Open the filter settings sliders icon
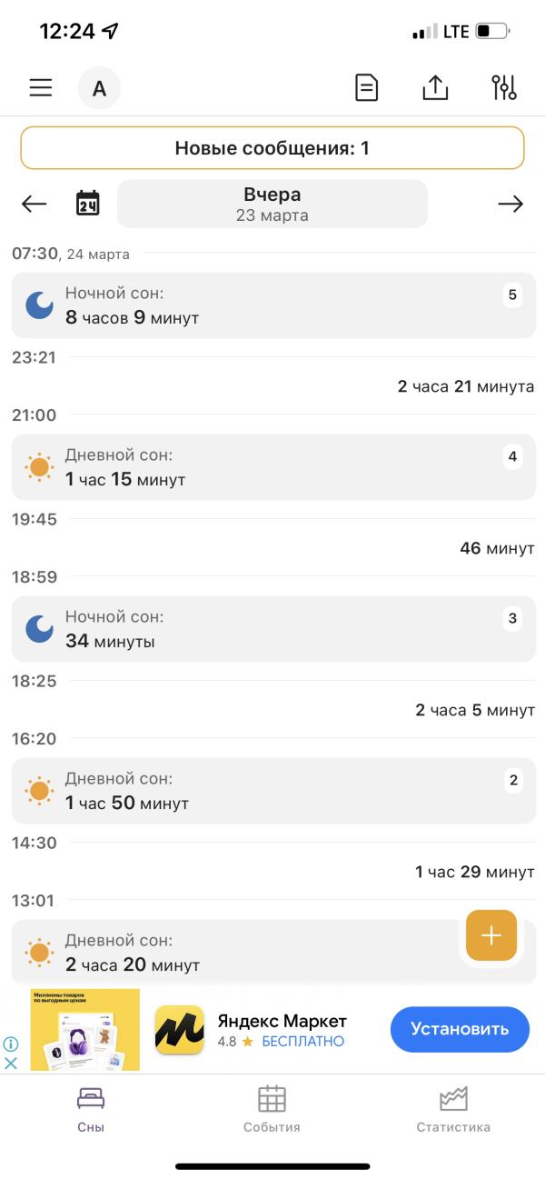The image size is (545, 1179). coord(503,87)
